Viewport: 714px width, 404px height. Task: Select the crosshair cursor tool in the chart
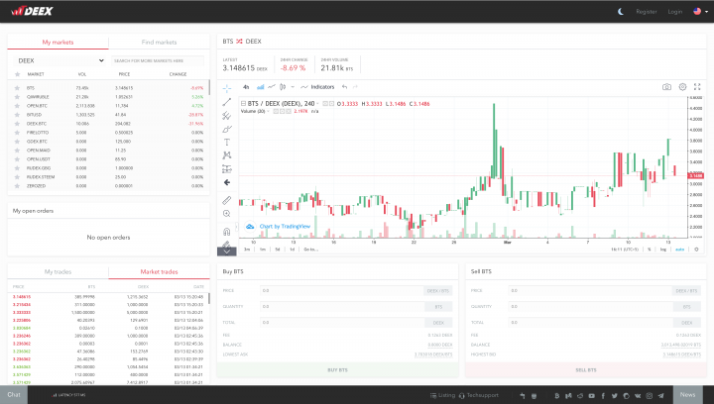pyautogui.click(x=227, y=88)
